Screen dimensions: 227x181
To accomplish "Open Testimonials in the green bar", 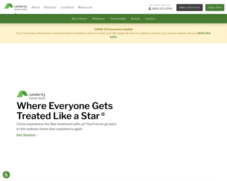I will (118, 19).
